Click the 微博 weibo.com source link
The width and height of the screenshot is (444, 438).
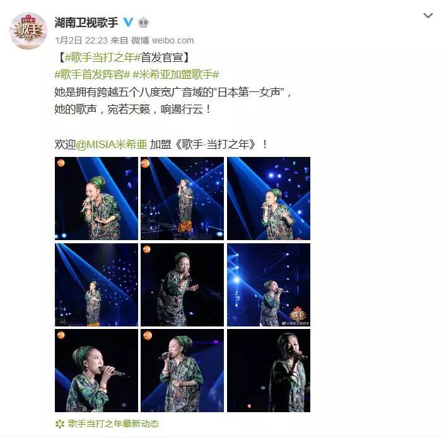click(x=162, y=40)
